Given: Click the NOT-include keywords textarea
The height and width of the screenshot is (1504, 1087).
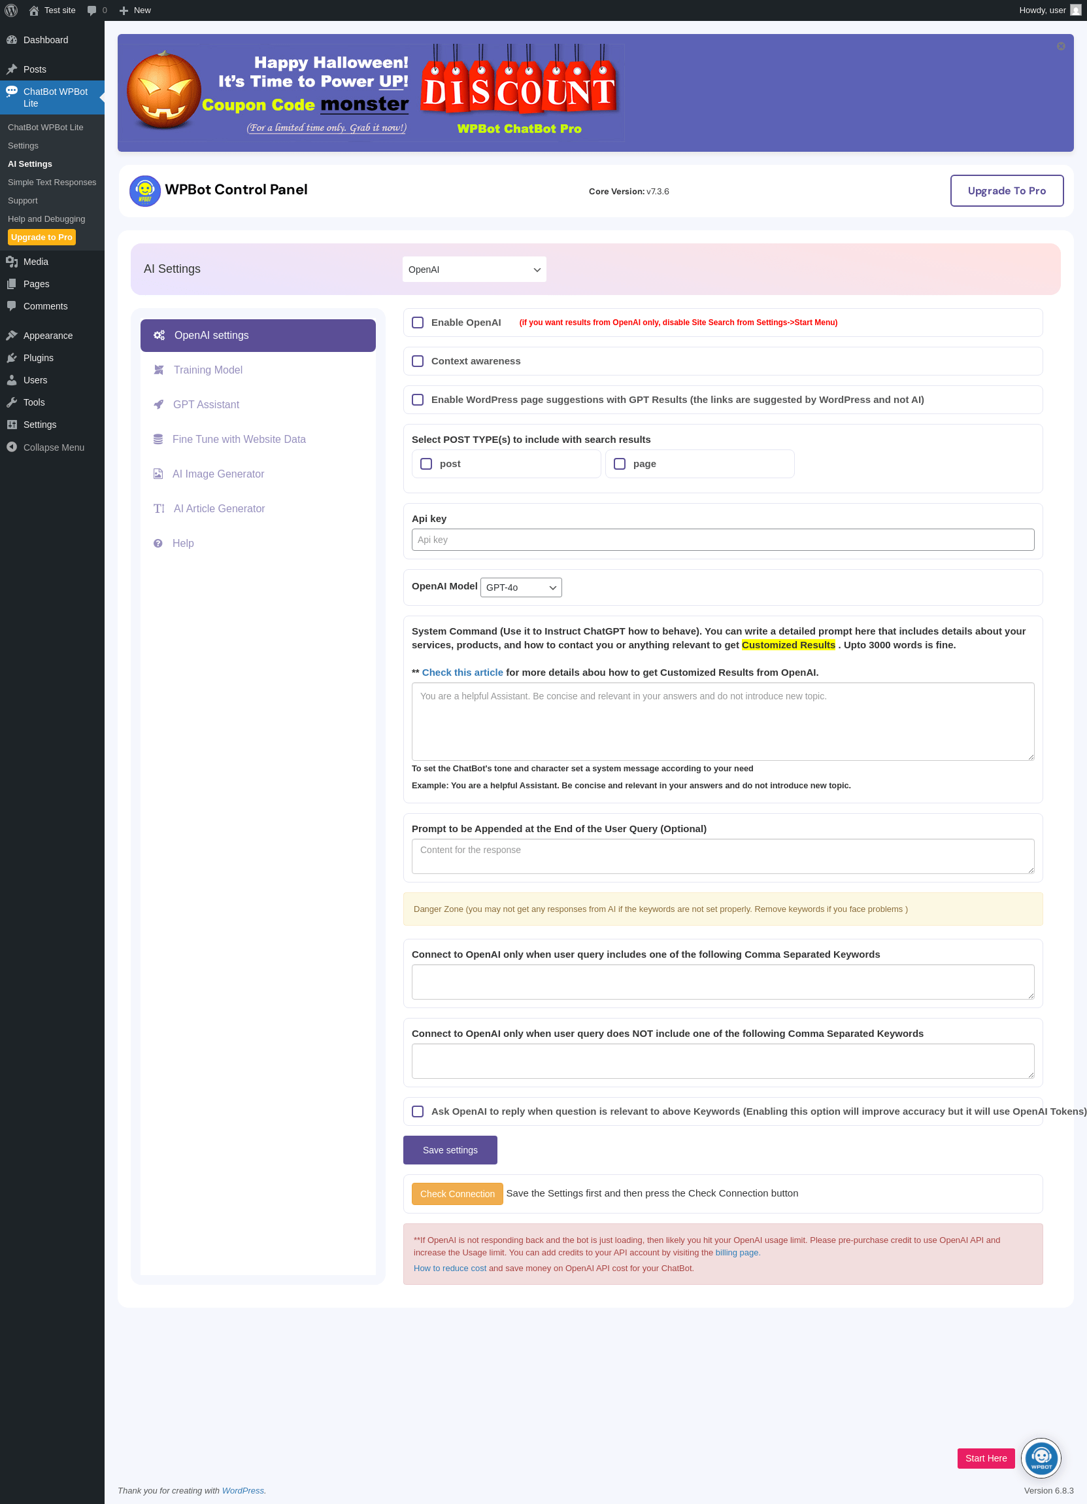Looking at the screenshot, I should pyautogui.click(x=723, y=1061).
